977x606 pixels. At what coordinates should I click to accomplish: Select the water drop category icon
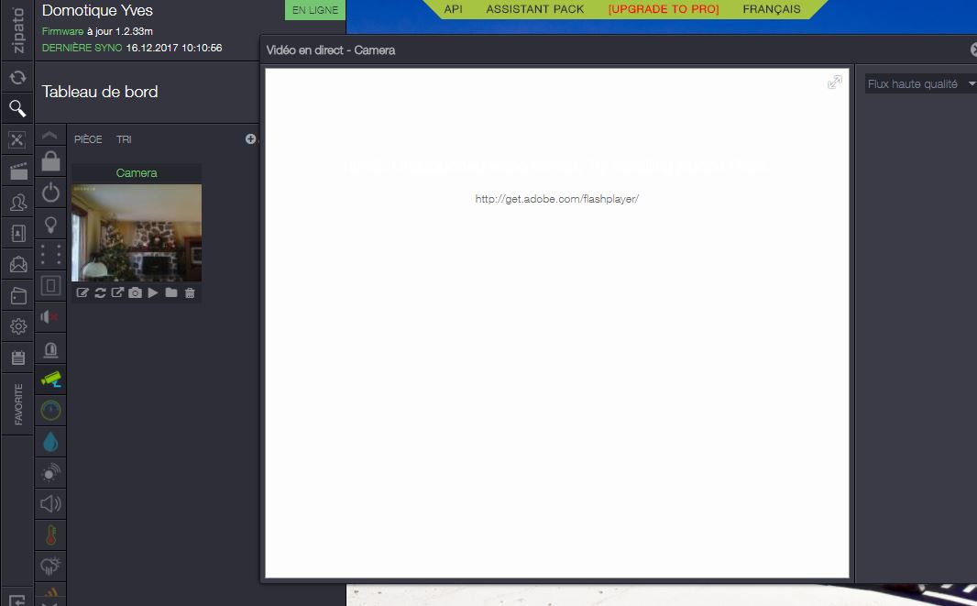click(x=50, y=442)
